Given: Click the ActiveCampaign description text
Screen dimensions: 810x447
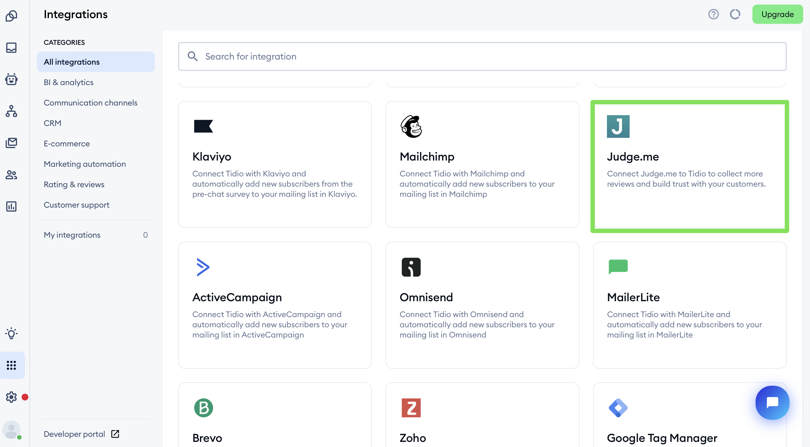Looking at the screenshot, I should click(269, 325).
